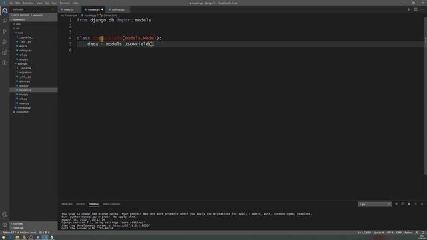Switch to the Problems panel tab
The image size is (427, 240).
[x=67, y=204]
